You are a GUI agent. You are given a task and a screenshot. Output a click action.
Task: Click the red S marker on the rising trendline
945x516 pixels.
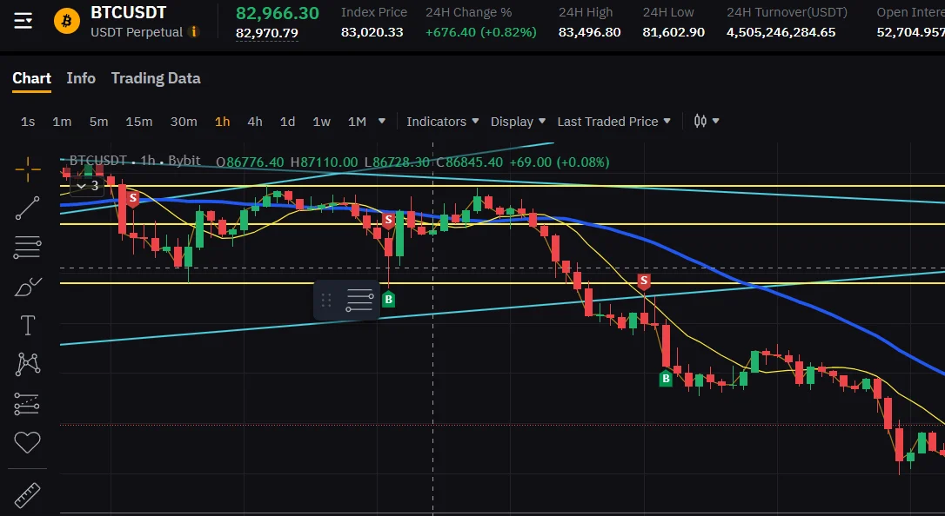point(644,281)
